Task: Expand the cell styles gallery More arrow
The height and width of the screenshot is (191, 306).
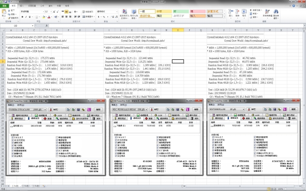Action: (x=225, y=17)
